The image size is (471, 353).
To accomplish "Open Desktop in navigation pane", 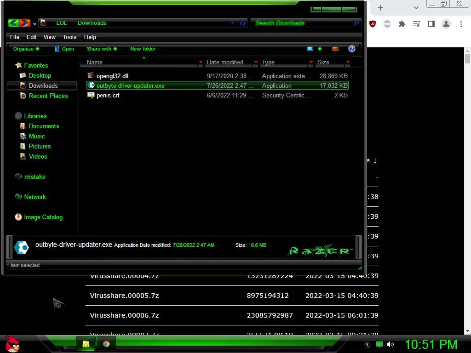I will coord(40,75).
